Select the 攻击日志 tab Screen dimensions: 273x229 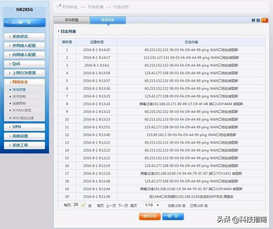[107, 20]
